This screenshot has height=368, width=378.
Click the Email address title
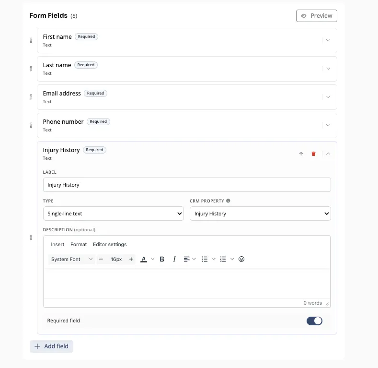coord(62,93)
